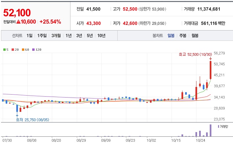The height and width of the screenshot is (149, 233).
Task: Switch to 주봉 candlestick chart
Action: pos(182,36)
